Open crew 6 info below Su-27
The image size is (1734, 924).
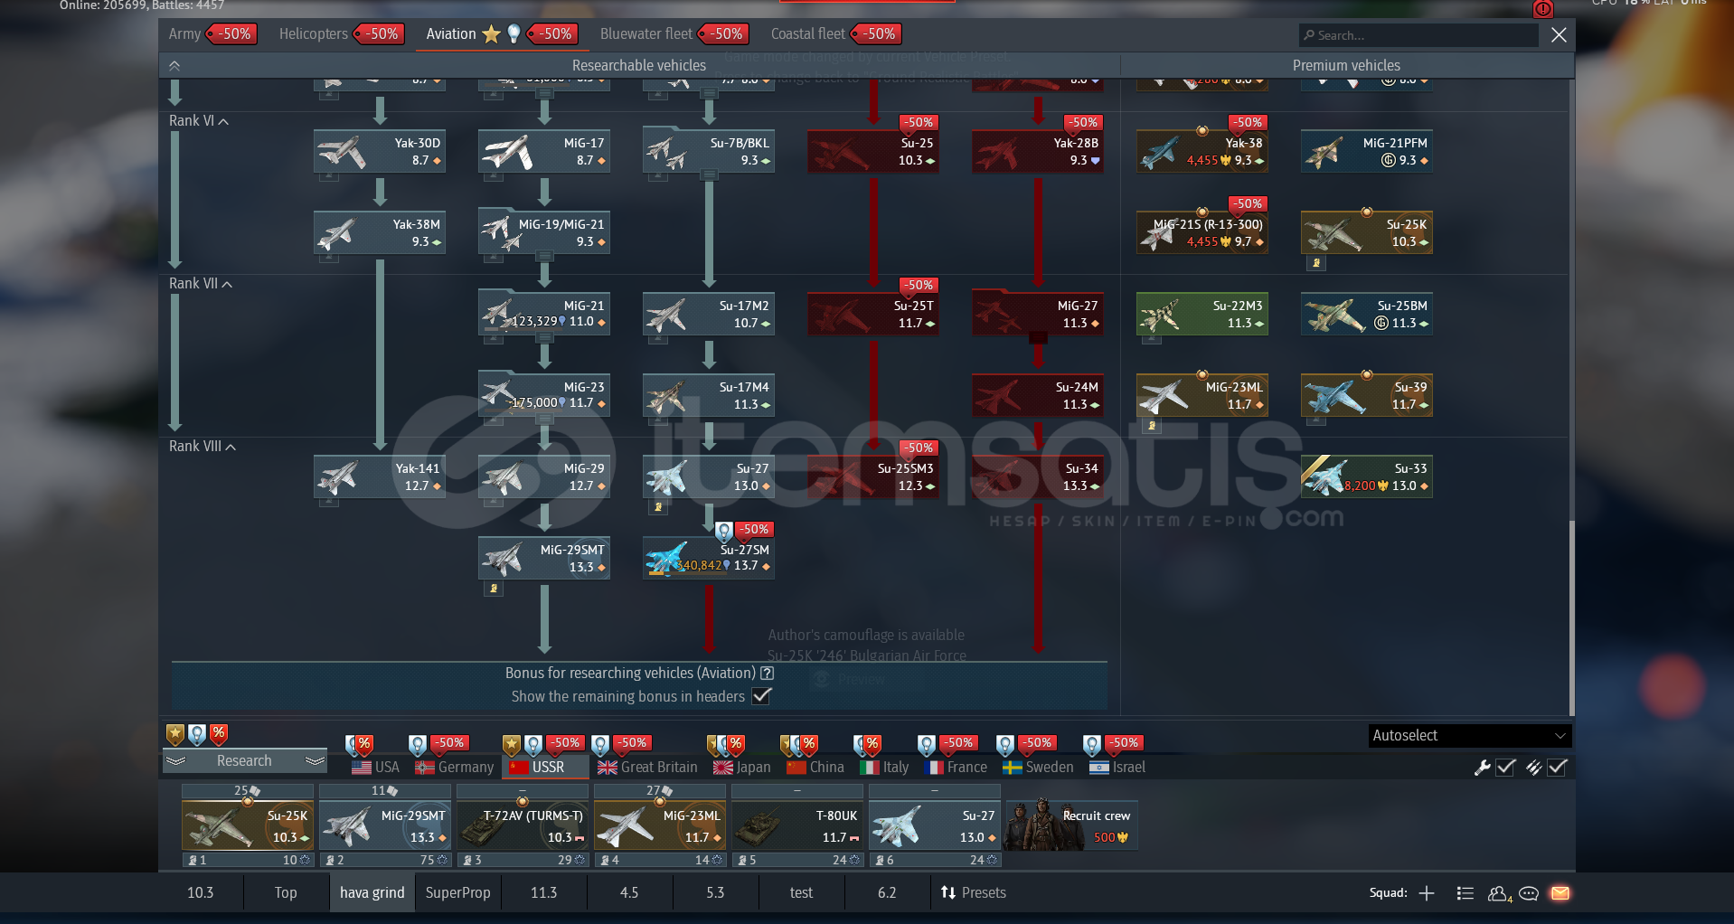(x=935, y=860)
